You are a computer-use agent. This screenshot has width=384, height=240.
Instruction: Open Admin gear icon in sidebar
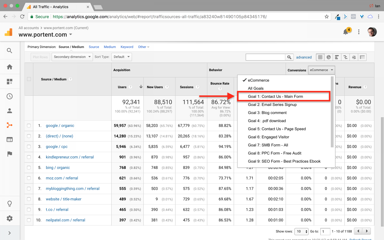point(9,218)
